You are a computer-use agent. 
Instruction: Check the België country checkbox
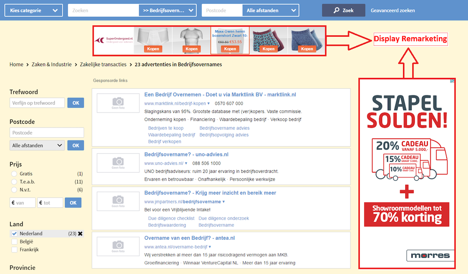tap(14, 242)
